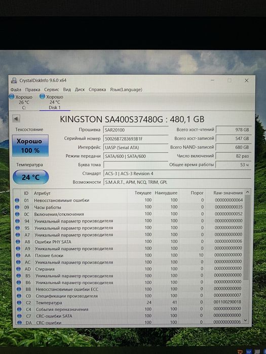Click status dot of attribute C7
The height and width of the screenshot is (354, 266).
(19, 316)
